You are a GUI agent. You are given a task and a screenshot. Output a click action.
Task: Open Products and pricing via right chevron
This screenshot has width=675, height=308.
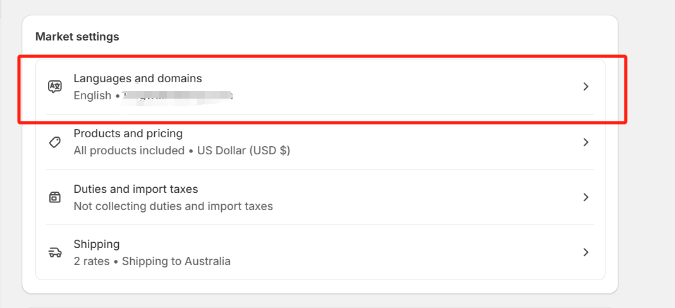[585, 142]
